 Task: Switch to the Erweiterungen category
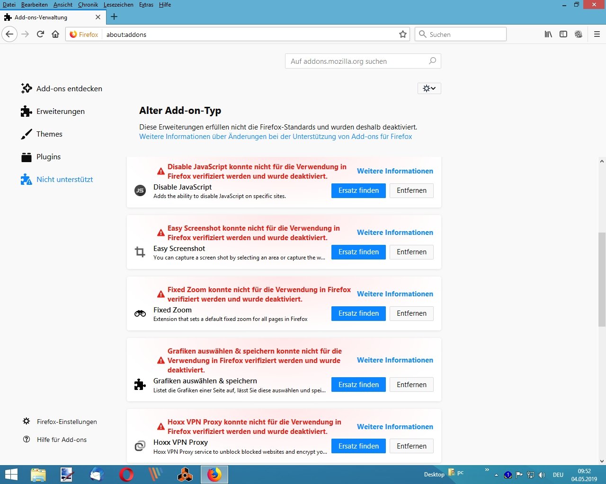click(x=53, y=111)
